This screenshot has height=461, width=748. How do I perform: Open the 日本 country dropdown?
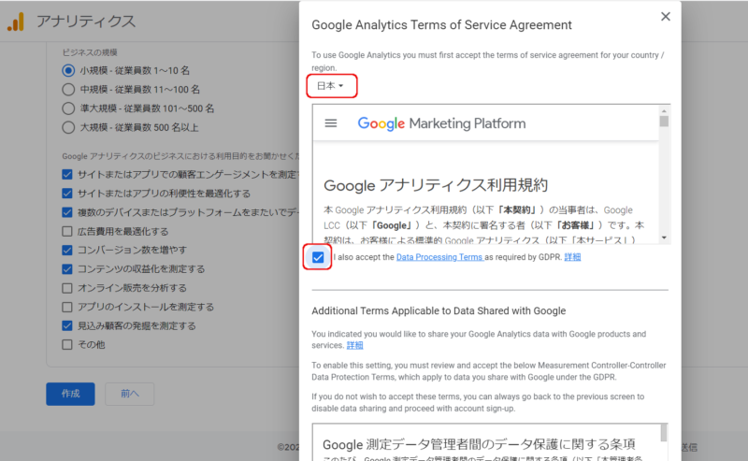(331, 86)
